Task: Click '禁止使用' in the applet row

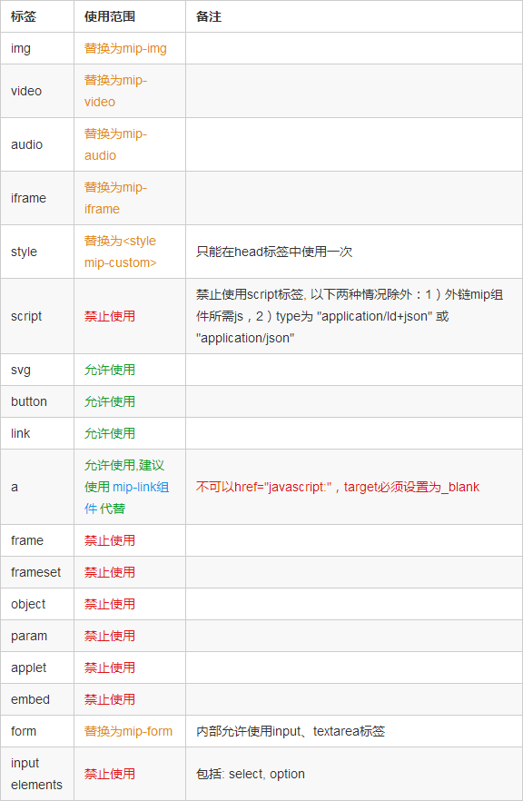Action: pyautogui.click(x=110, y=667)
